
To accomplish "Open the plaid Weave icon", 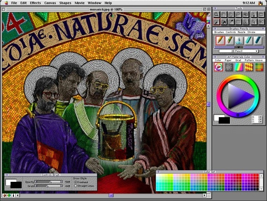I will tap(259, 67).
